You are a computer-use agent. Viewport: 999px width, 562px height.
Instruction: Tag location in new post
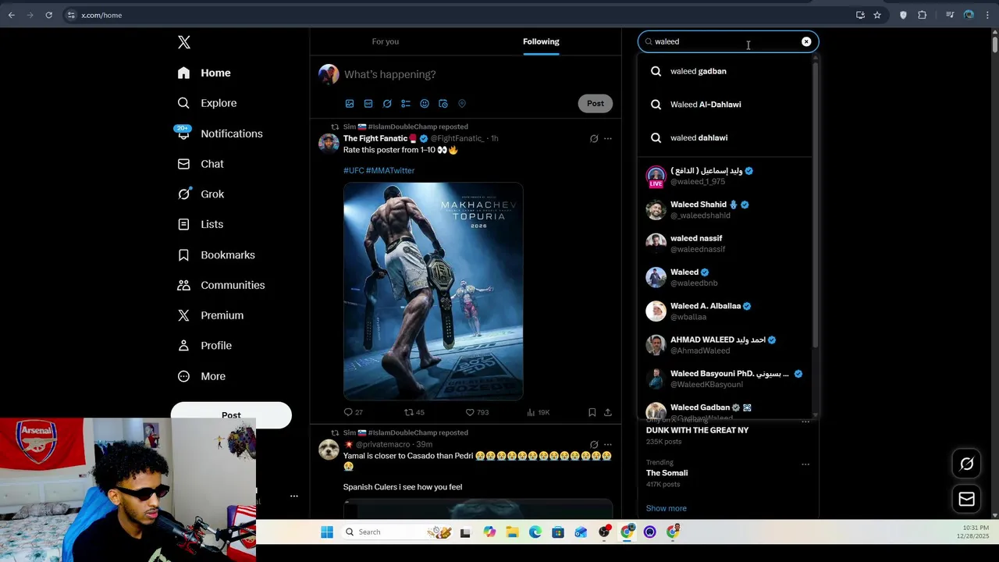pos(462,103)
